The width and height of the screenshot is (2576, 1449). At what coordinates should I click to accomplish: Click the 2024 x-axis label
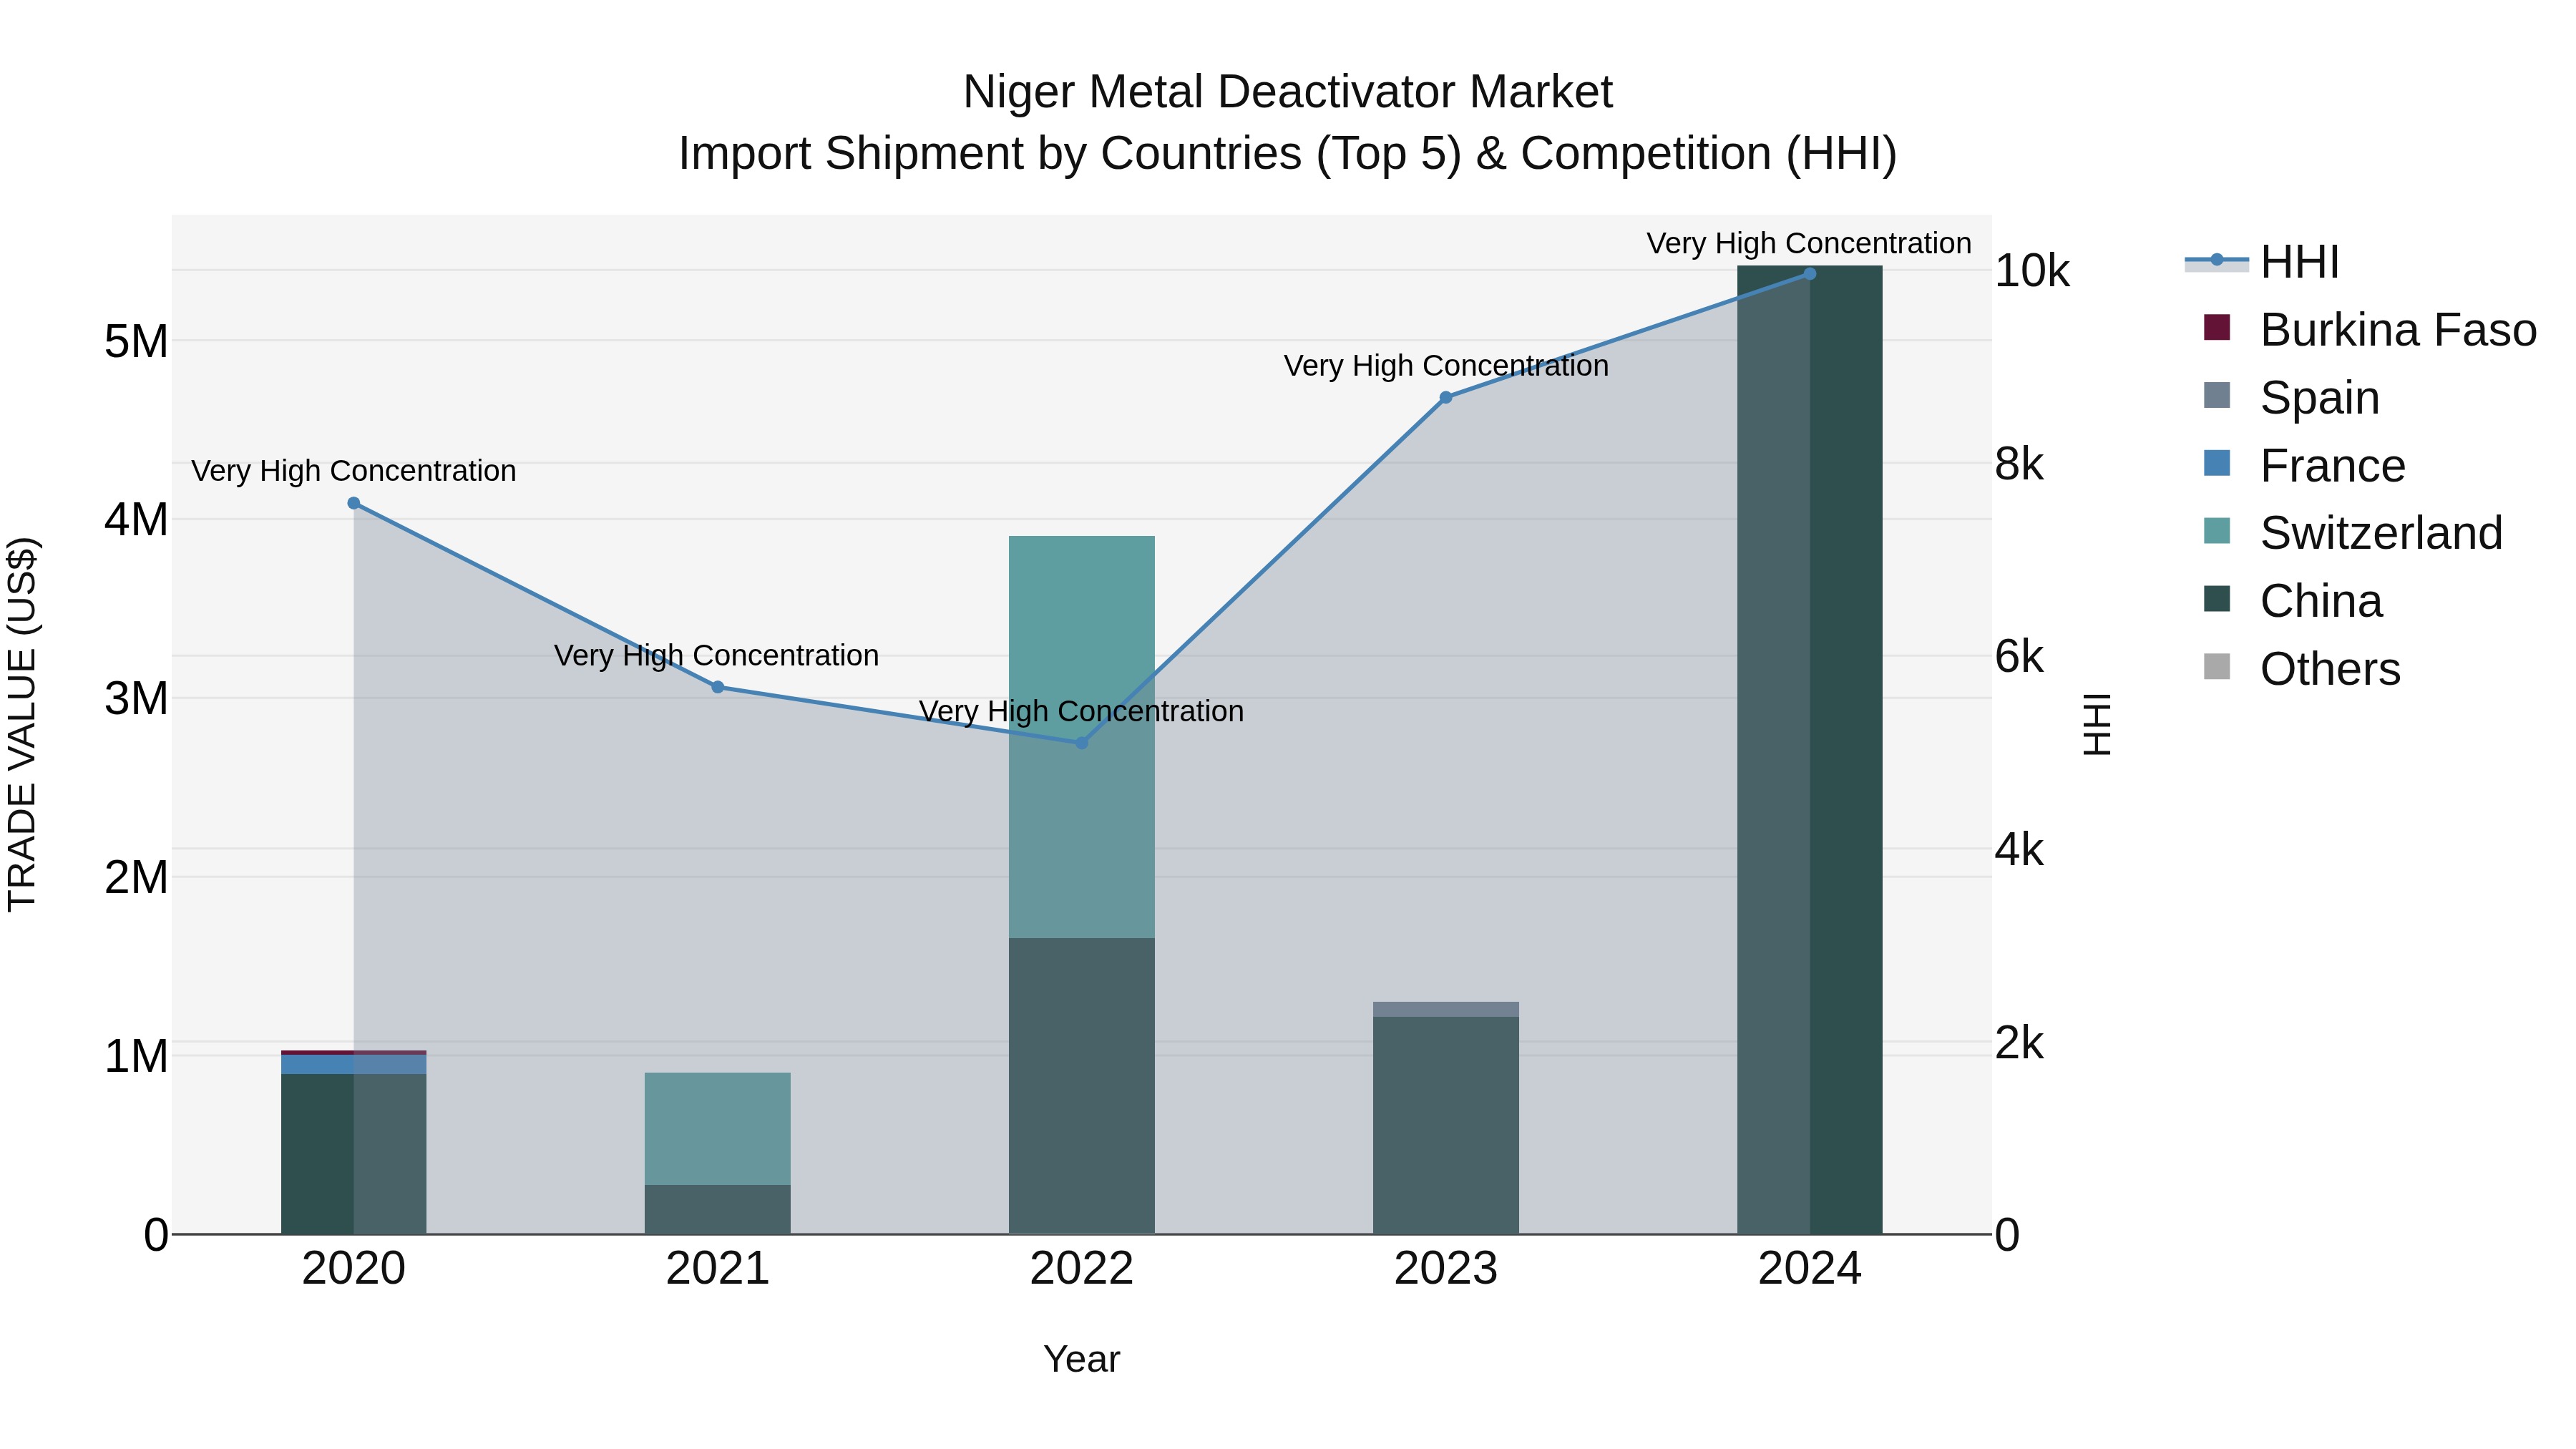click(x=1809, y=1269)
